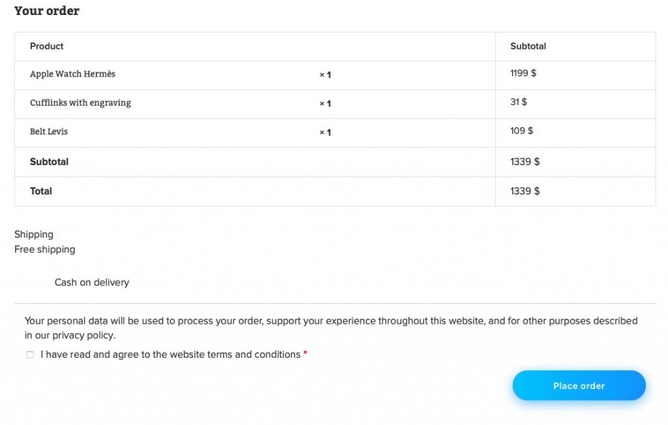Click the 109 $ price for Belt Levis
The width and height of the screenshot is (668, 425).
pos(521,131)
